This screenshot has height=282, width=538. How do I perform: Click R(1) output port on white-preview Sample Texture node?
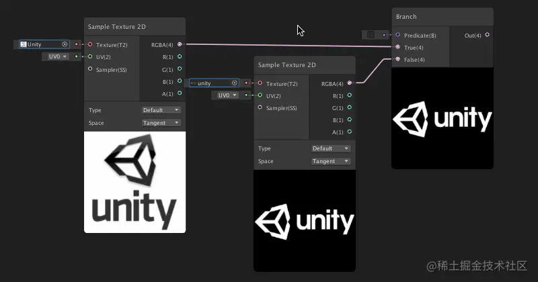[180, 56]
